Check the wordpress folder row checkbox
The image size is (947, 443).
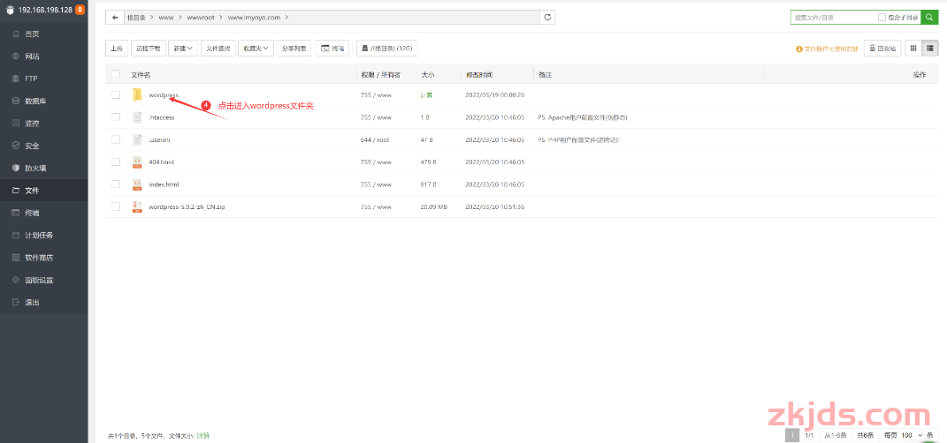tap(116, 94)
